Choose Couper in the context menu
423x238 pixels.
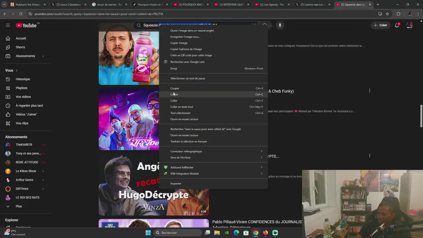click(213, 88)
